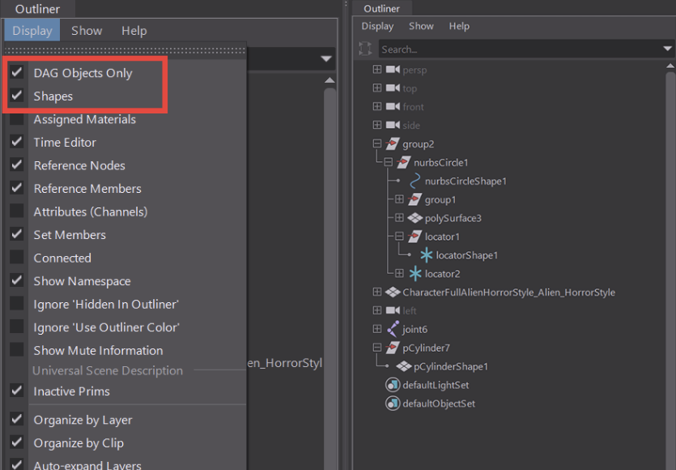Enable the Connected option
This screenshot has height=470, width=676.
point(17,257)
